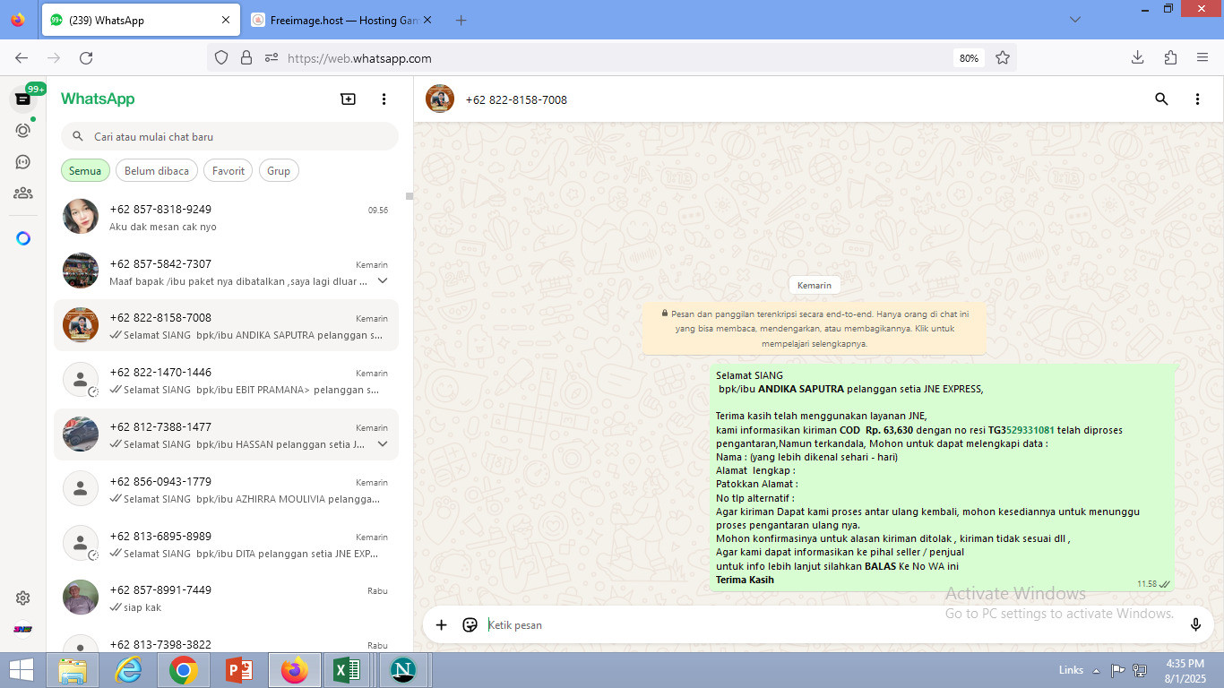Search within the open conversation
Image resolution: width=1224 pixels, height=688 pixels.
point(1161,99)
